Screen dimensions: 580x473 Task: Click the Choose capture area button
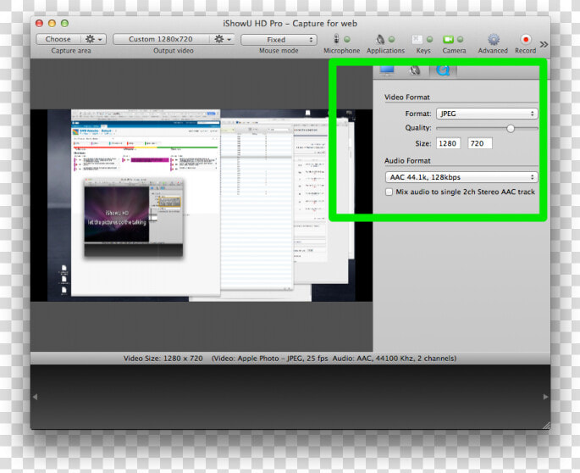[x=58, y=39]
